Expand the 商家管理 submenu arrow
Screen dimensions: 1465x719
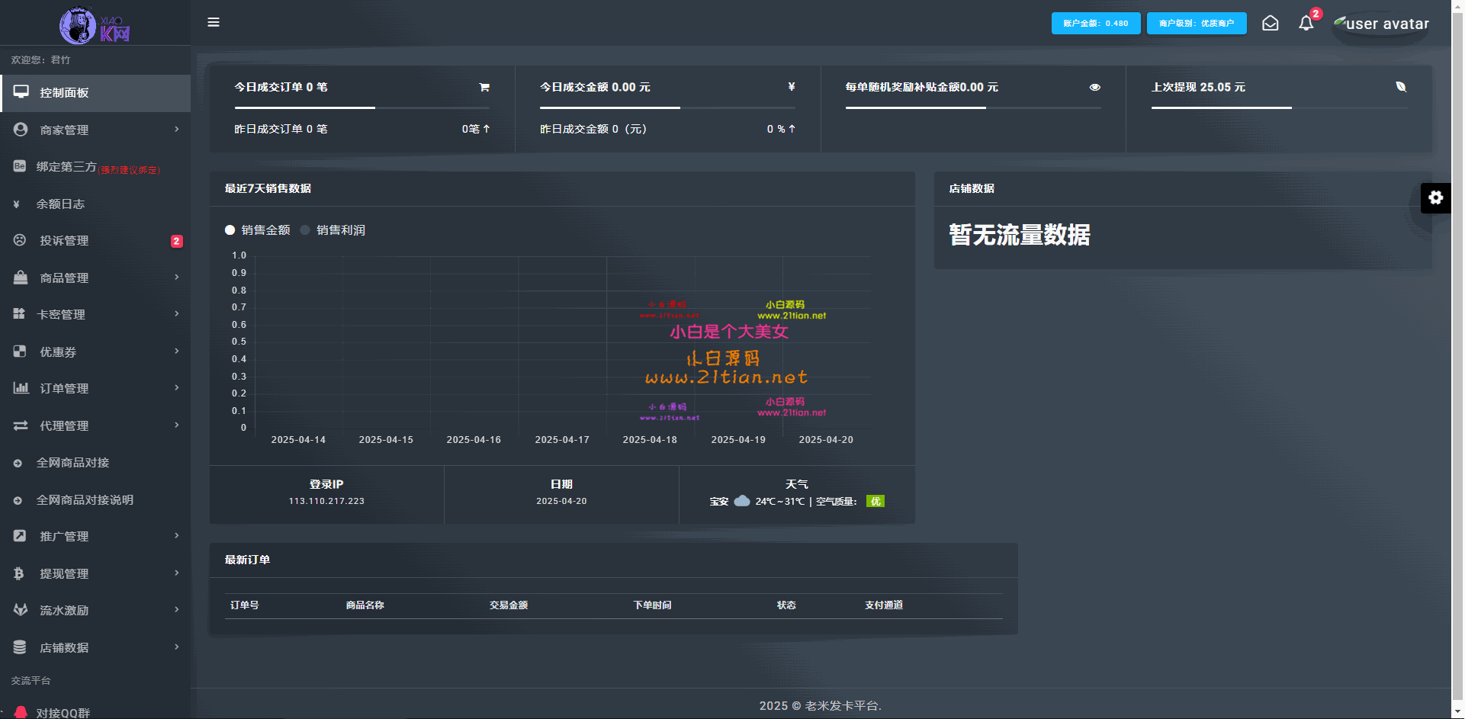[176, 129]
